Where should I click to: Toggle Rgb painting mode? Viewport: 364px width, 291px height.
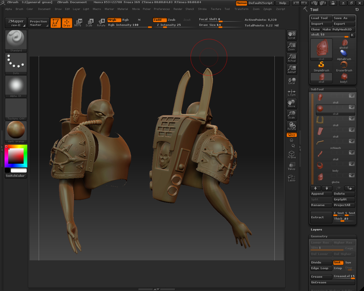125,20
